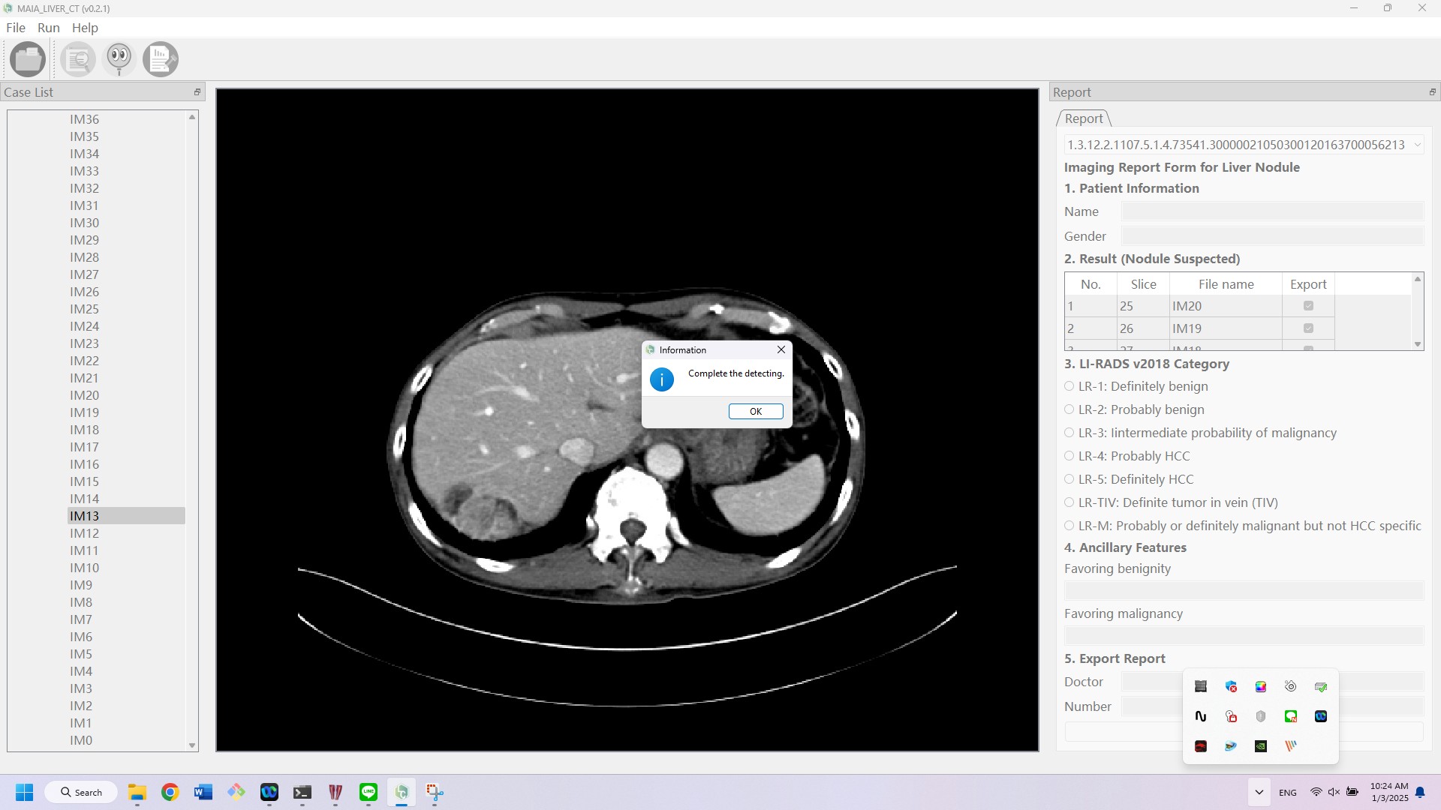The image size is (1441, 810).
Task: Click the Favoring benignity field
Action: (x=1244, y=590)
